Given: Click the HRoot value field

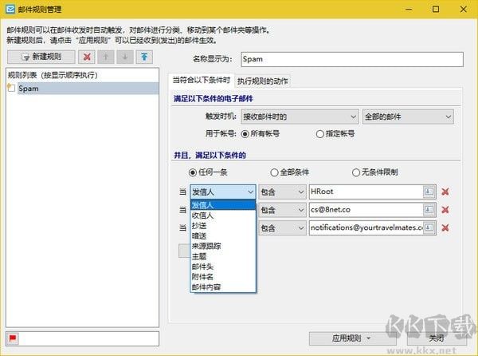Looking at the screenshot, I should (366, 192).
